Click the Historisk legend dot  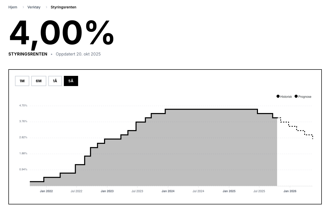pyautogui.click(x=278, y=96)
